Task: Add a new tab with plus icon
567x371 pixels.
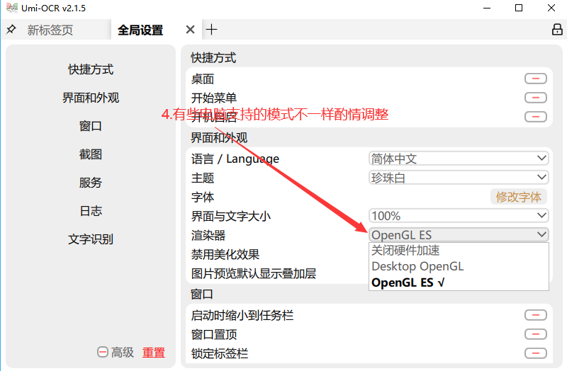Action: pyautogui.click(x=211, y=30)
